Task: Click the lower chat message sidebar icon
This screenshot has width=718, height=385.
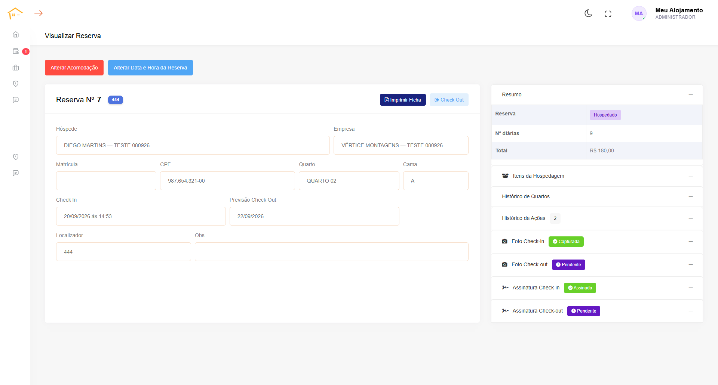Action: (16, 173)
